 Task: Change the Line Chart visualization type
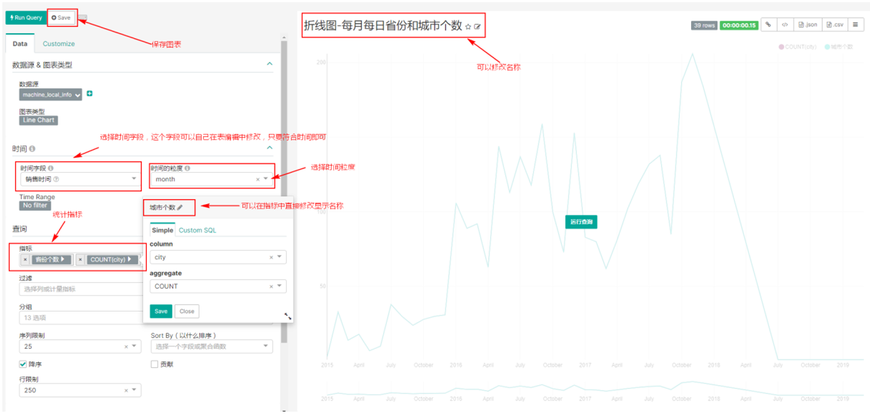[39, 120]
